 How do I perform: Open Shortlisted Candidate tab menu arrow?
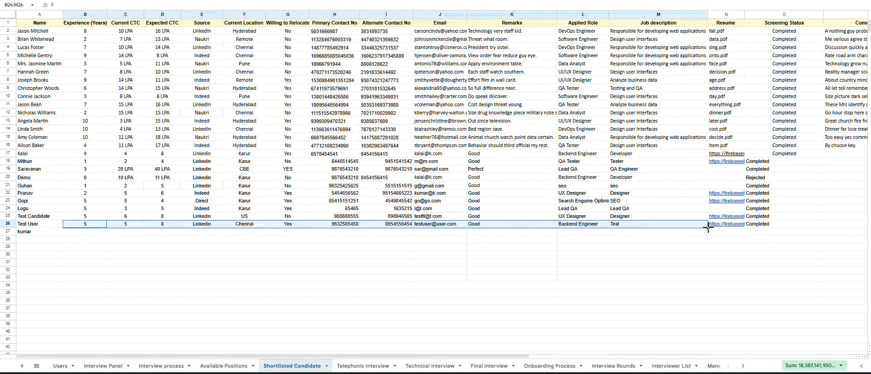pyautogui.click(x=326, y=366)
